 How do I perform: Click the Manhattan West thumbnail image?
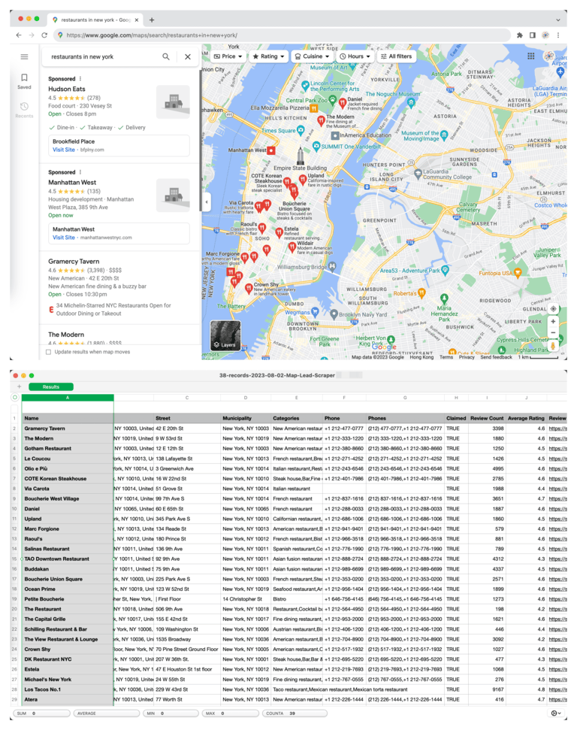point(173,195)
